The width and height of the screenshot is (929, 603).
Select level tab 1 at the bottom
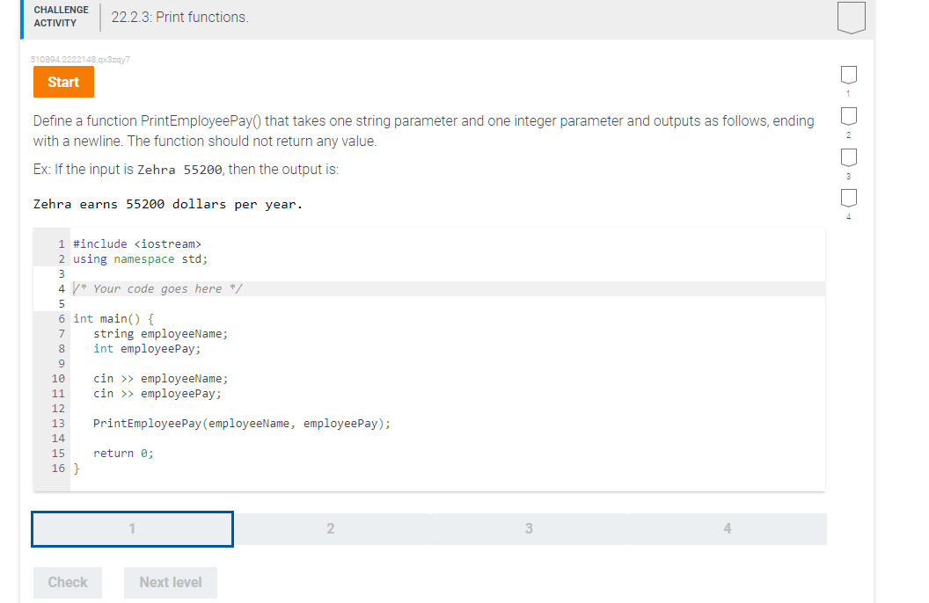(x=131, y=528)
